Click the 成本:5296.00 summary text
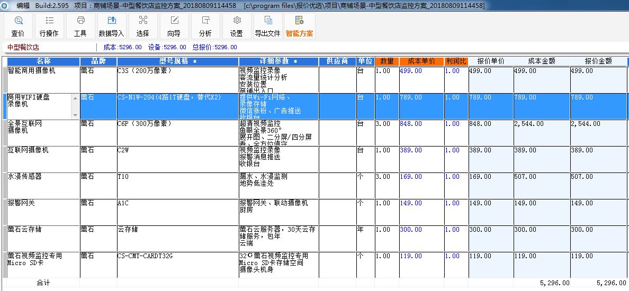Screen dimensions: 629x291 [x=122, y=47]
